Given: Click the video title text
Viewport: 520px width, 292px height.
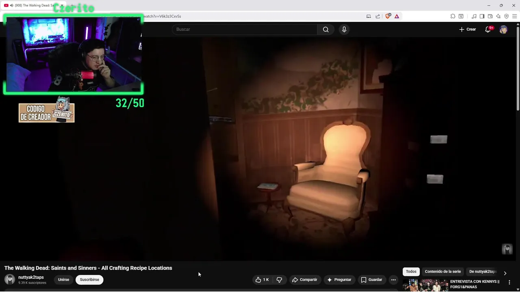Looking at the screenshot, I should (x=88, y=268).
